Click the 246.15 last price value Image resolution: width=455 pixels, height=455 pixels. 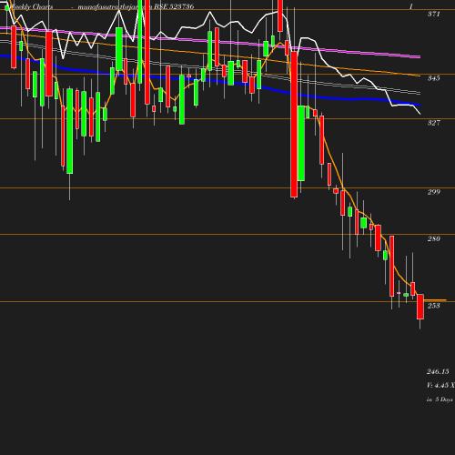coord(438,371)
